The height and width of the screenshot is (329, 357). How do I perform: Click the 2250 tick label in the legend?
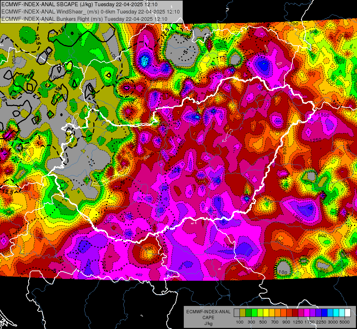(x=321, y=322)
